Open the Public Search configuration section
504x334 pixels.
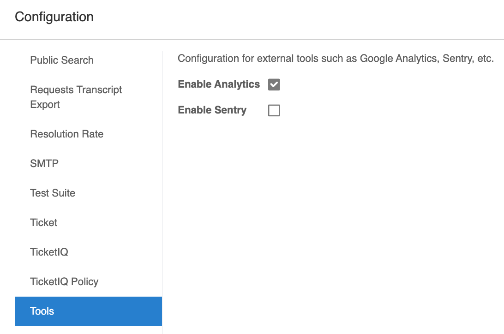tap(89, 60)
